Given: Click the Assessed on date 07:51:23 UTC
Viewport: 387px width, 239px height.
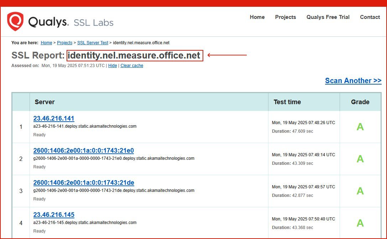Looking at the screenshot, I should [x=73, y=66].
